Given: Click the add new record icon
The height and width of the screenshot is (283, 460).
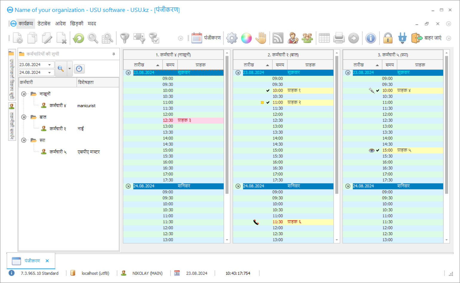Looking at the screenshot, I should coord(18,38).
